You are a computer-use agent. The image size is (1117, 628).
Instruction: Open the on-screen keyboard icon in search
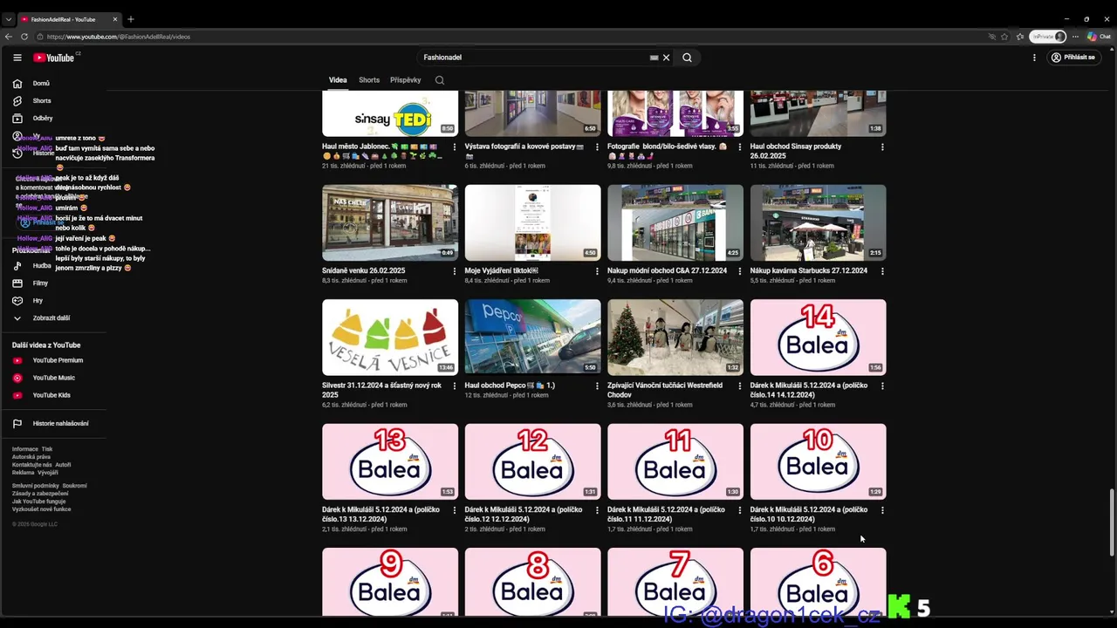(654, 58)
